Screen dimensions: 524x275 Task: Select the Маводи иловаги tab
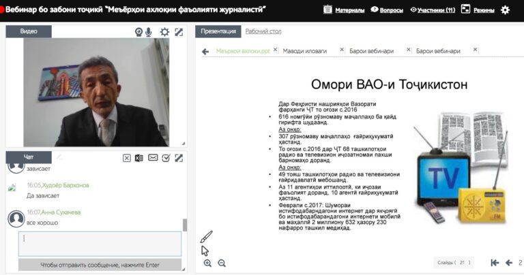click(x=305, y=51)
